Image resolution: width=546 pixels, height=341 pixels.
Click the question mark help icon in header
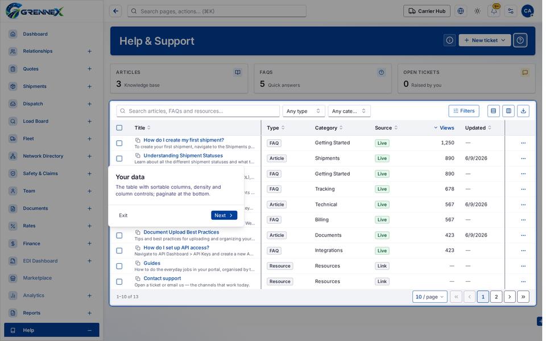click(520, 40)
